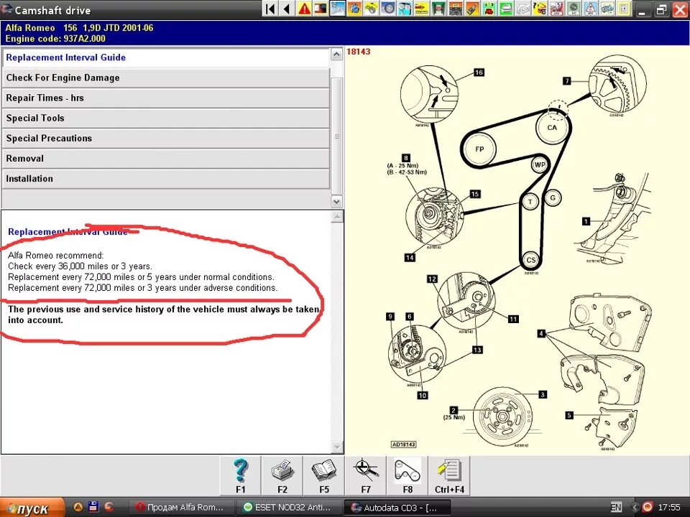The height and width of the screenshot is (517, 690).
Task: Click the Ctrl+F4 document button
Action: [x=449, y=475]
